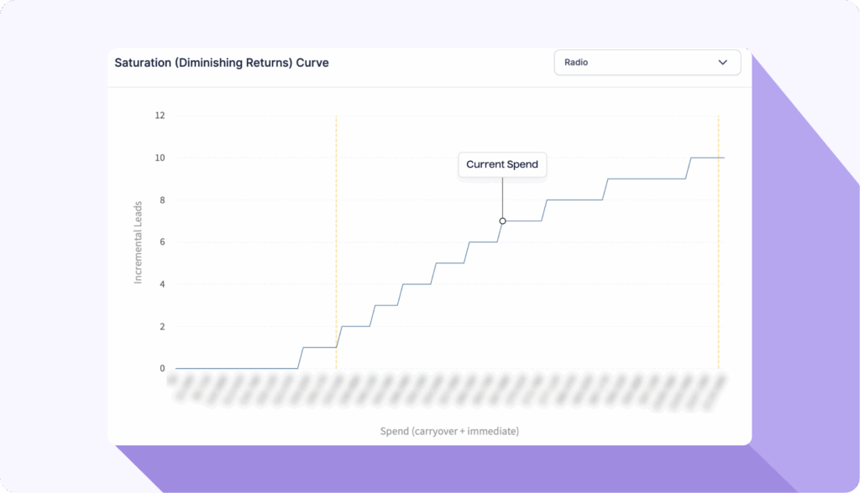
Task: Click the Current Spend circle marker on curve
Action: click(502, 221)
